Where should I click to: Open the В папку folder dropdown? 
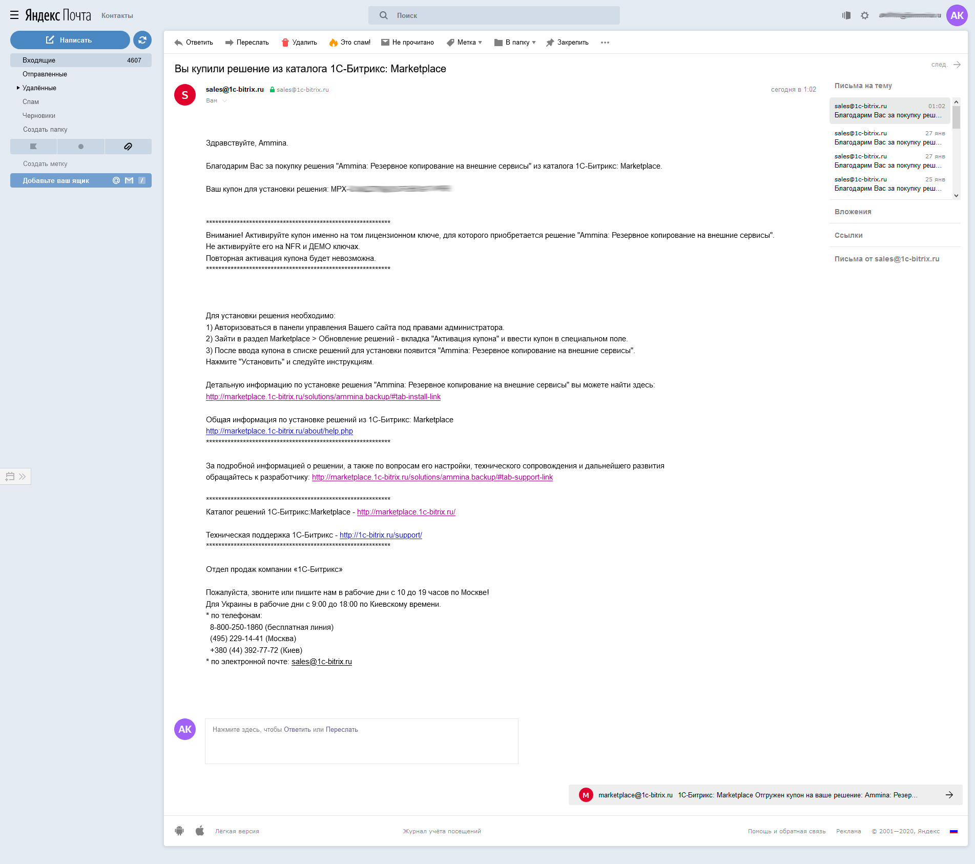click(x=515, y=43)
